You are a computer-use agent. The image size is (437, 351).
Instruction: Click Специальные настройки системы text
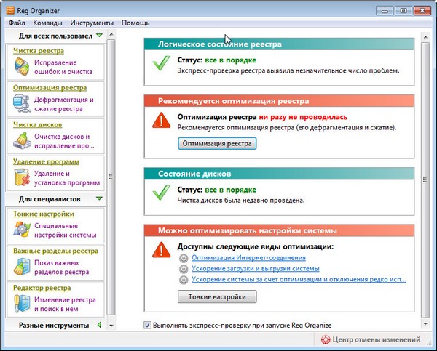coord(66,230)
